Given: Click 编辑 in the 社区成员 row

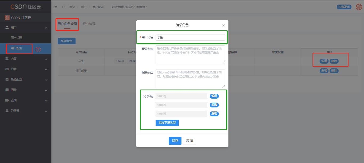Looking at the screenshot, I should tap(324, 71).
